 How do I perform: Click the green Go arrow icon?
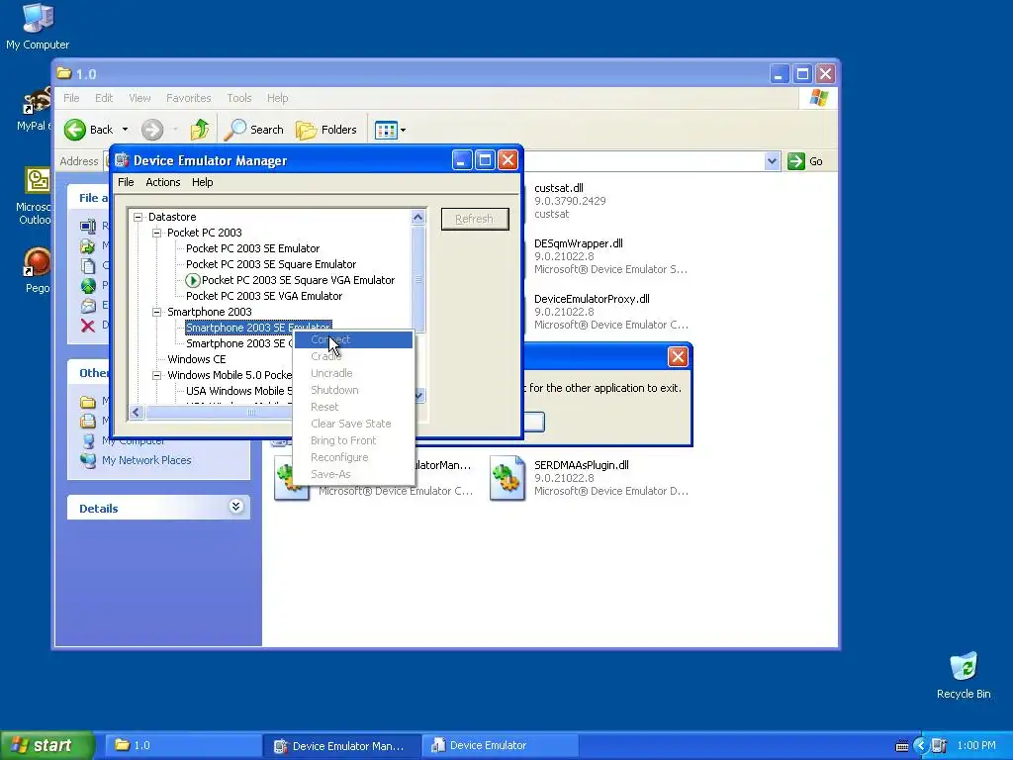[796, 161]
